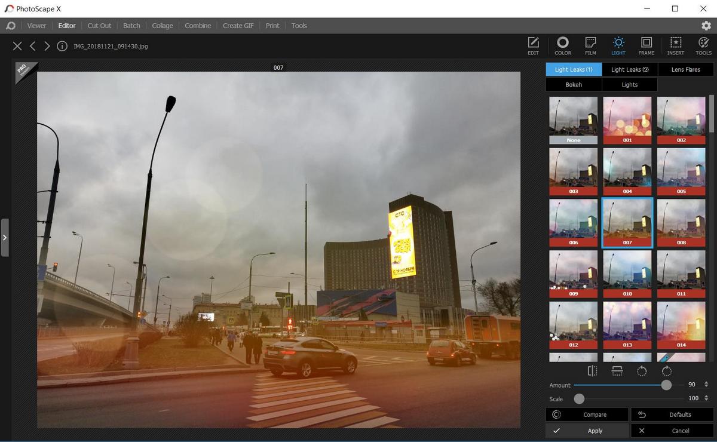Increase the Amount value with stepper arrow
The height and width of the screenshot is (442, 717).
pyautogui.click(x=706, y=383)
